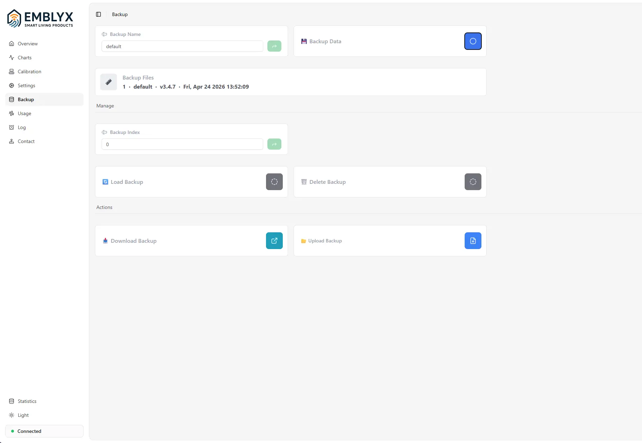Open the Overview page
Image resolution: width=642 pixels, height=443 pixels.
click(44, 44)
